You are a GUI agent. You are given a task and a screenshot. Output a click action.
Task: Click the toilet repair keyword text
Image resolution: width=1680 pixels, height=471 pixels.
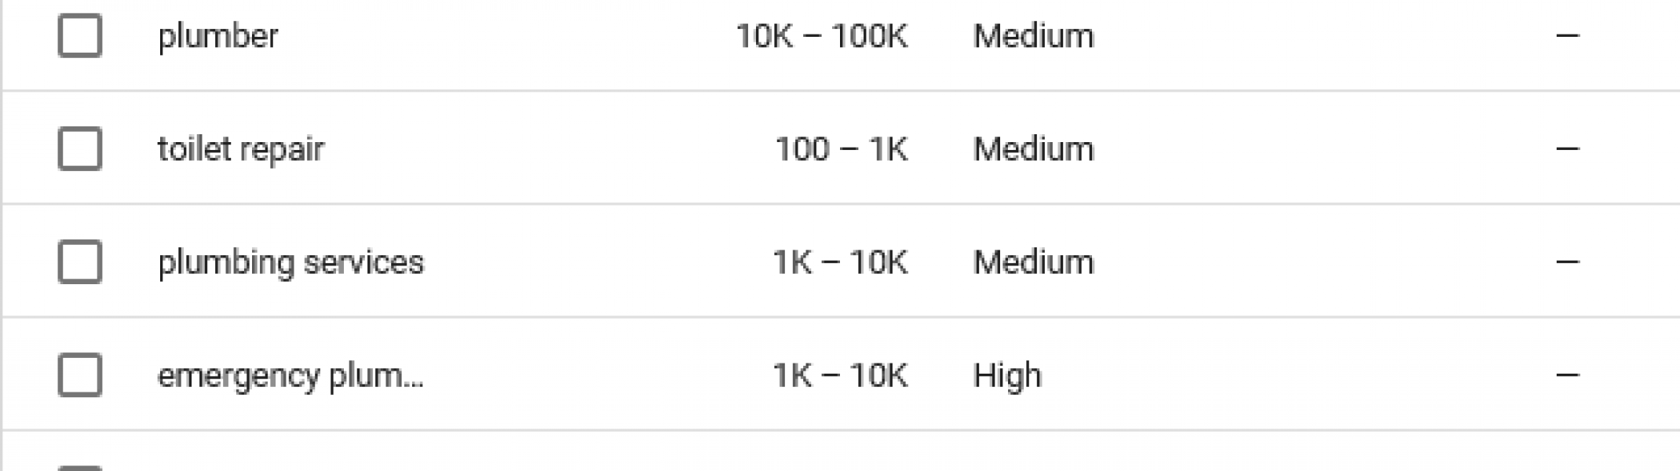(241, 149)
